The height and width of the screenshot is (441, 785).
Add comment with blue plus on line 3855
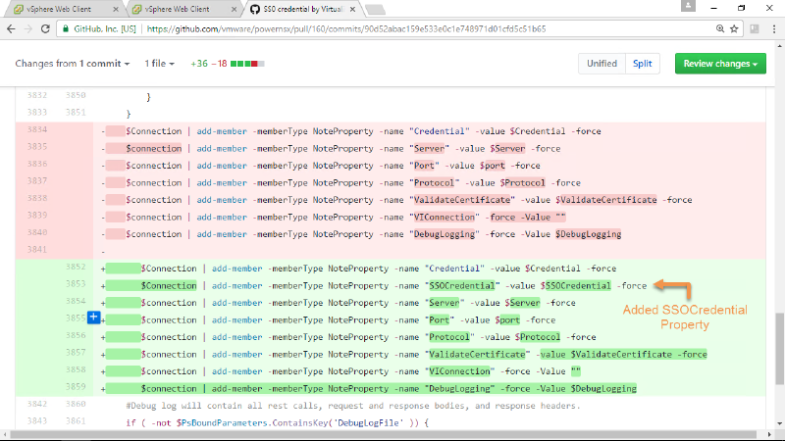coord(93,317)
